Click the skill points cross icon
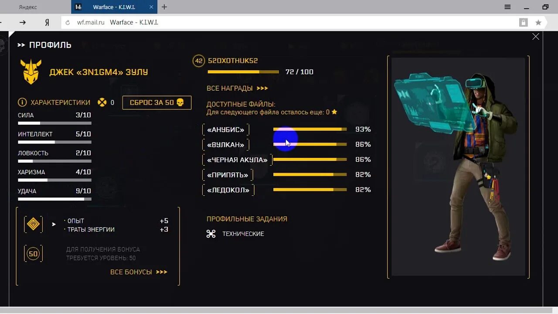558x314 pixels. 102,102
